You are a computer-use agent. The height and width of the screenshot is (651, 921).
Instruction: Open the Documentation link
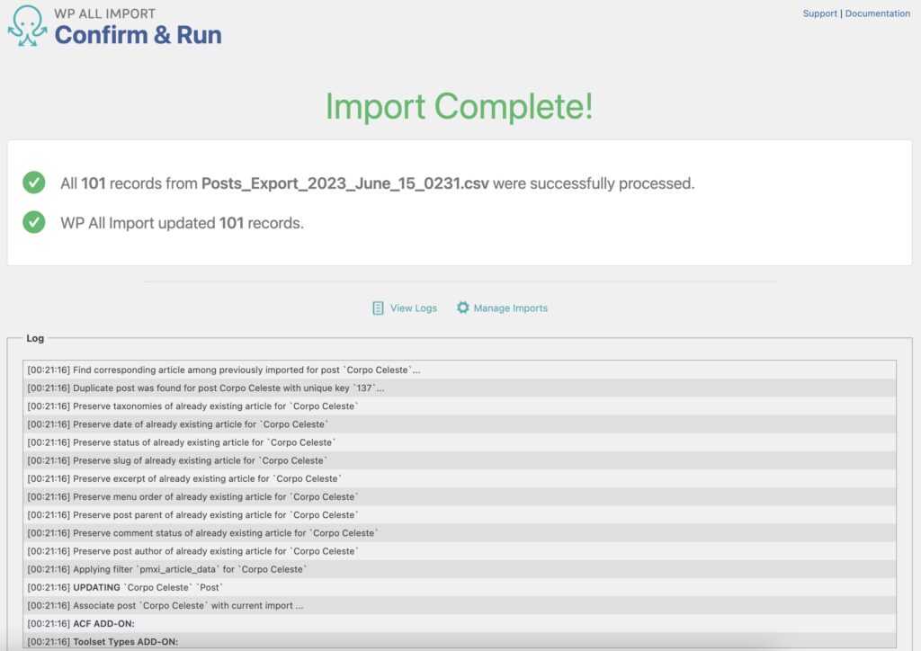[x=877, y=13]
